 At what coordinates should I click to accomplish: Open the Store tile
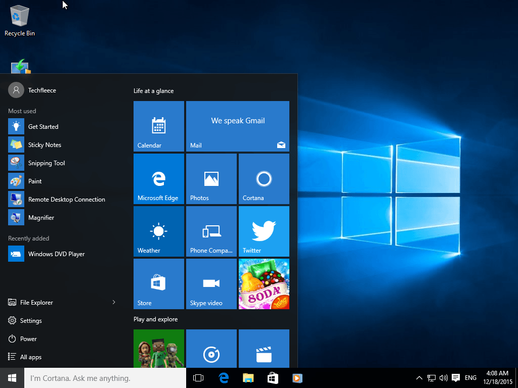158,284
